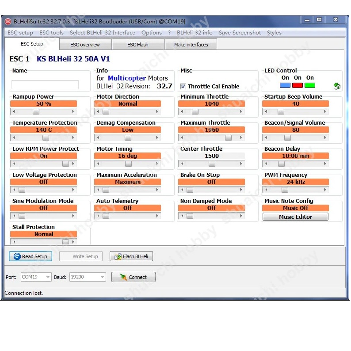Click the green house icon in LED Control

(x=337, y=86)
